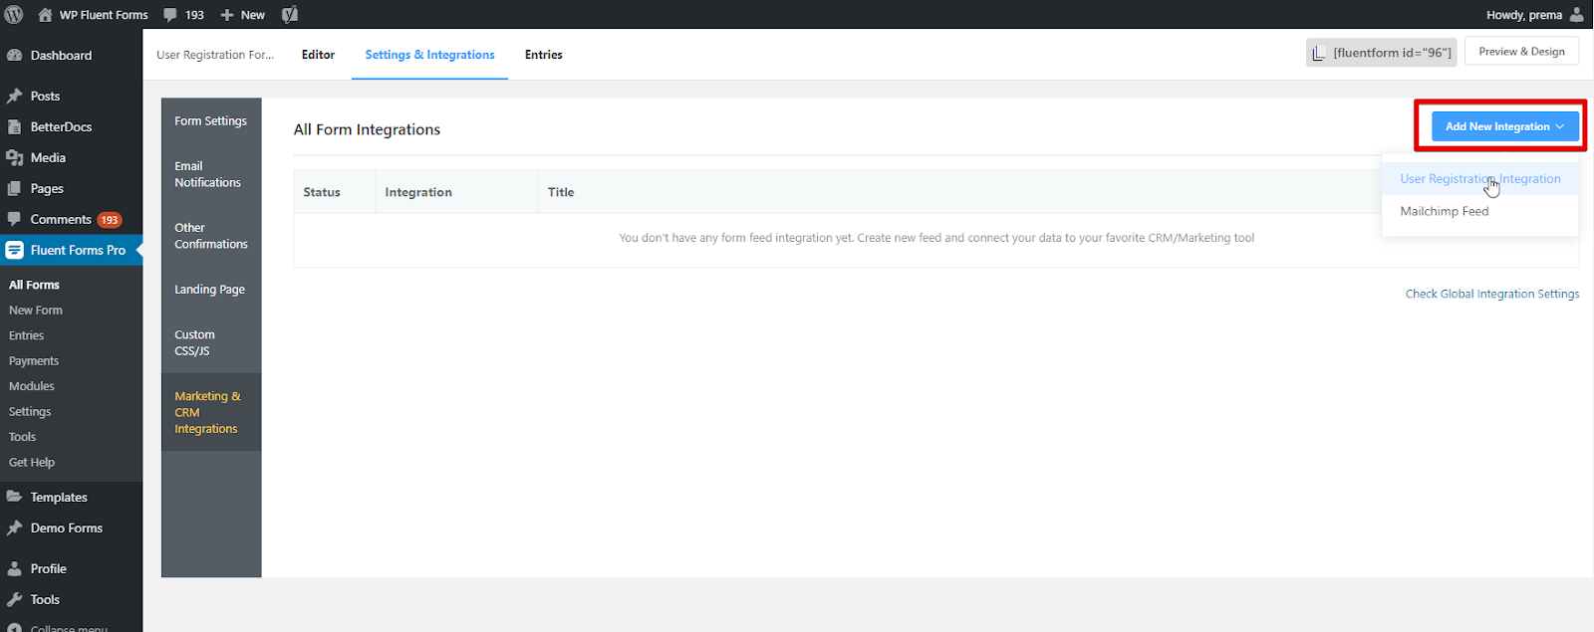Screen dimensions: 1594x632
Task: Click the New label in admin bar
Action: (x=253, y=15)
